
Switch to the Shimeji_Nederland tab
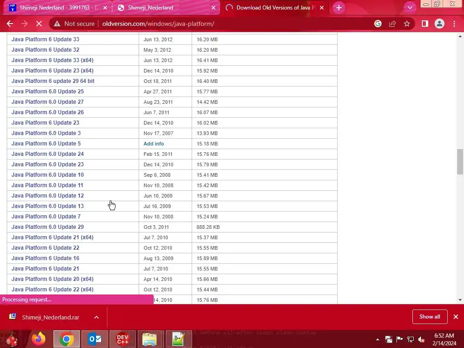pos(166,8)
